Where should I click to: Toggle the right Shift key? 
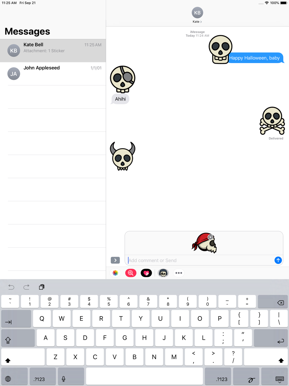(x=266, y=357)
